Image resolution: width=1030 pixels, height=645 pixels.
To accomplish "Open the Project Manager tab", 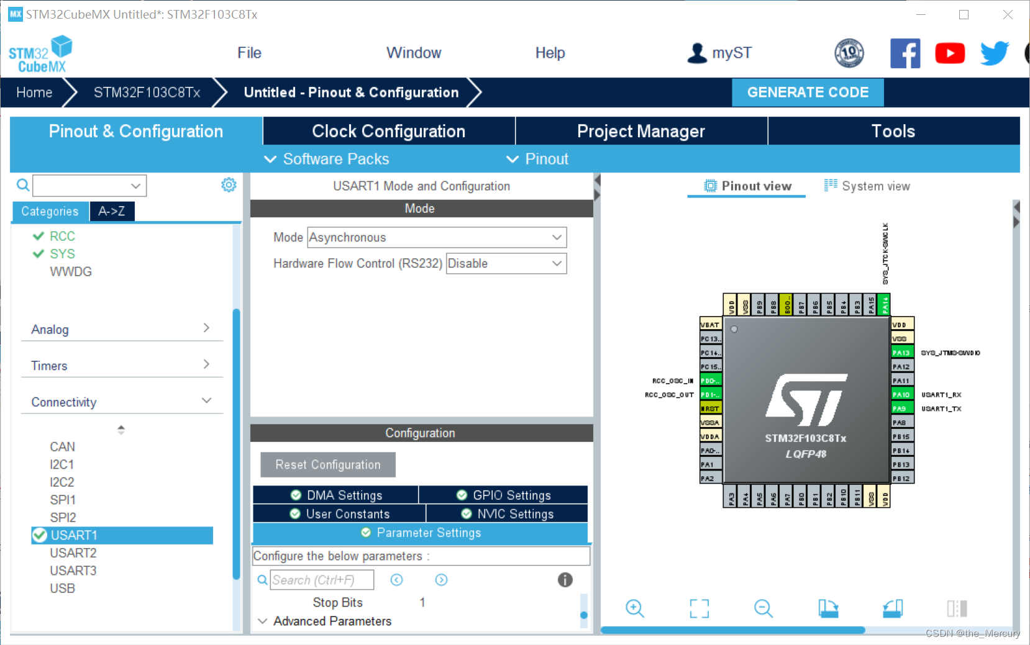I will pyautogui.click(x=640, y=131).
